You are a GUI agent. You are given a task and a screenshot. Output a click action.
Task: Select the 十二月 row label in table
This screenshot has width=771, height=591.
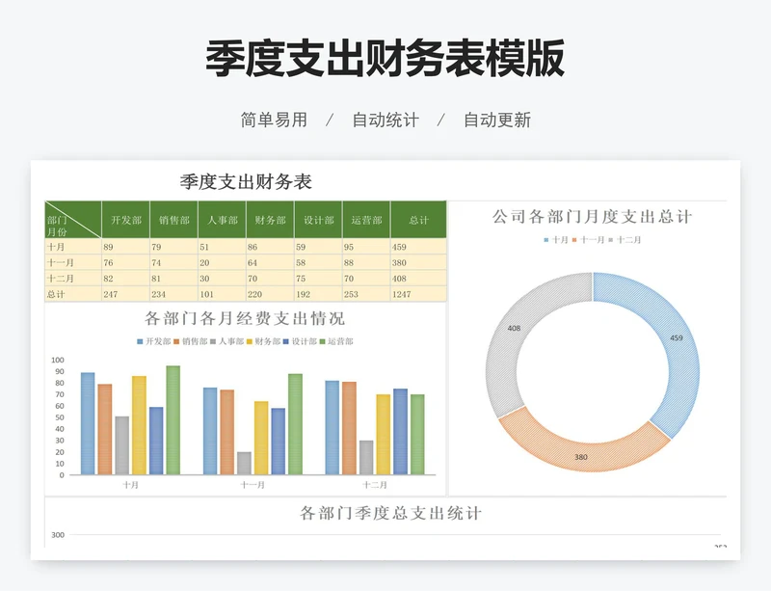pyautogui.click(x=73, y=279)
